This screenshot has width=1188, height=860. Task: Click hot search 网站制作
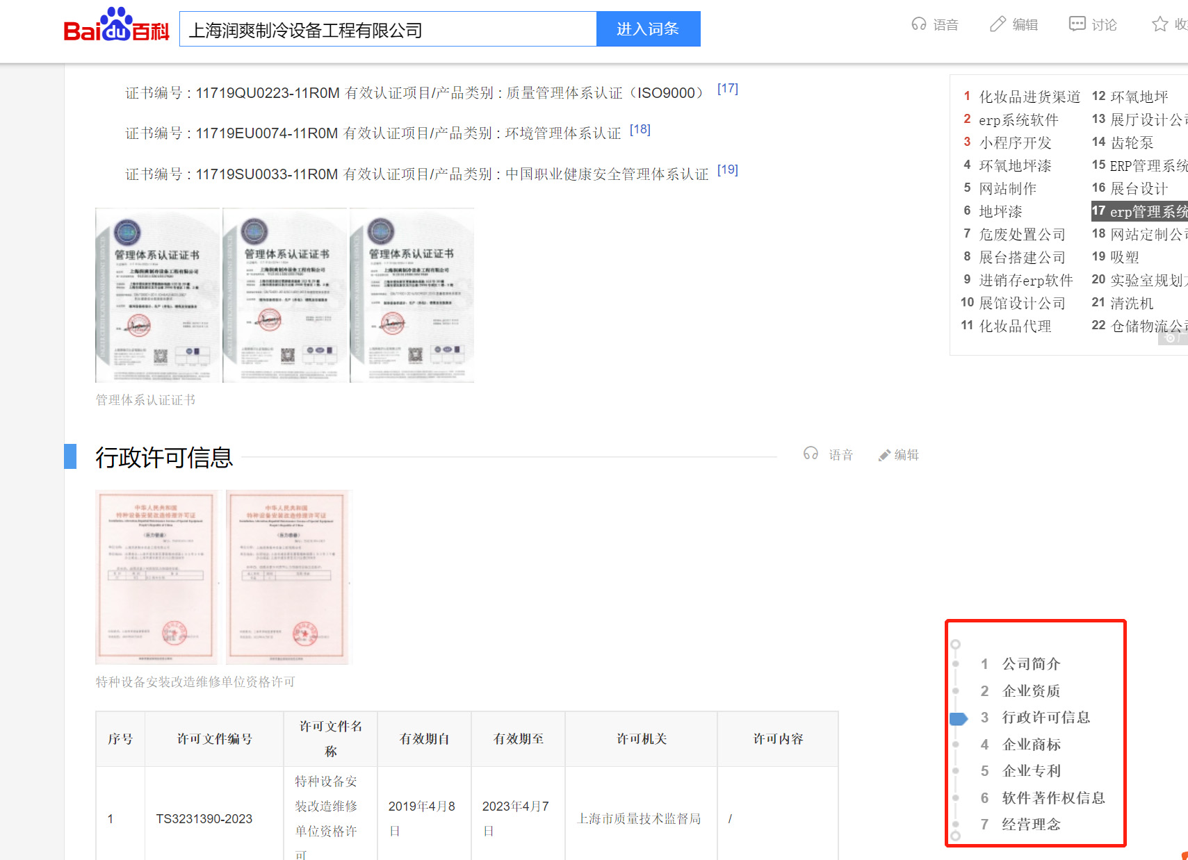1007,188
